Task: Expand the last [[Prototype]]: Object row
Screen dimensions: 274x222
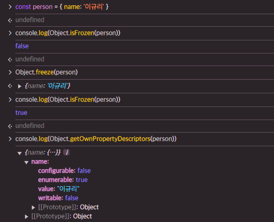Action: pyautogui.click(x=27, y=217)
